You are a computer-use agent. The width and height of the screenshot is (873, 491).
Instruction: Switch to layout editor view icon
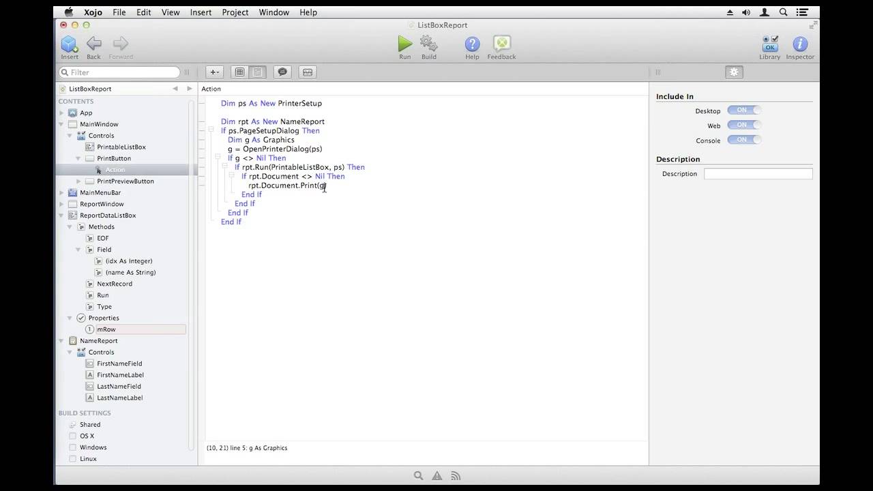point(239,72)
